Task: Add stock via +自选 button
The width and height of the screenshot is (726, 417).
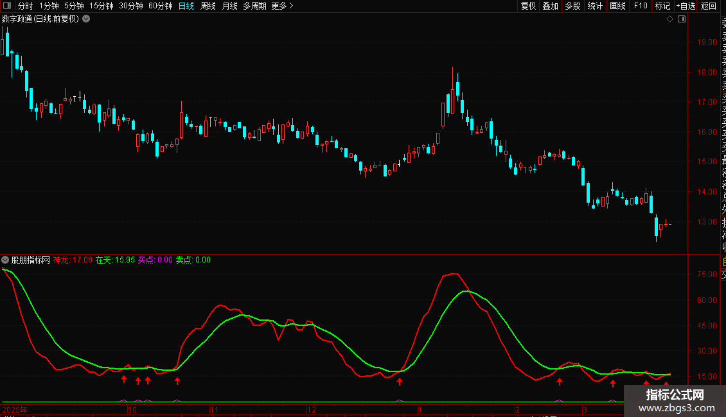Action: (686, 6)
